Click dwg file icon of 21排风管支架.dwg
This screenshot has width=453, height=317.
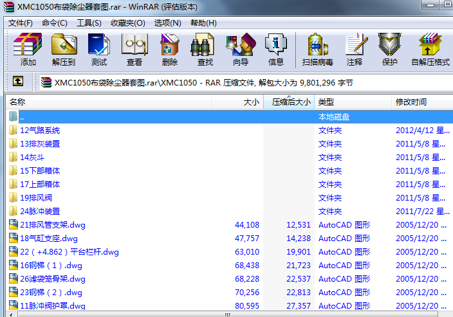pos(14,224)
